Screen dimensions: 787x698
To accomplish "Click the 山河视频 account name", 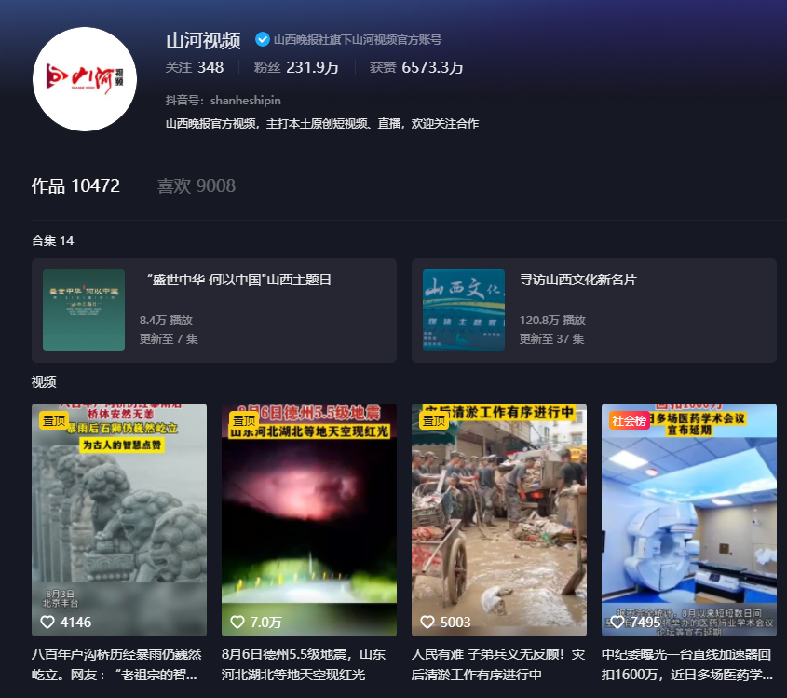I will point(203,40).
